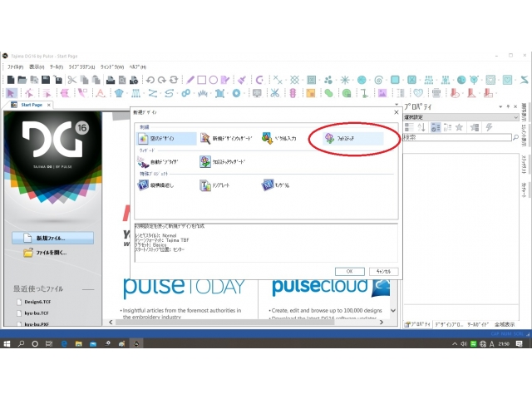The image size is (532, 399).
Task: Choose クロスステッチウィザード option
Action: [x=223, y=162]
